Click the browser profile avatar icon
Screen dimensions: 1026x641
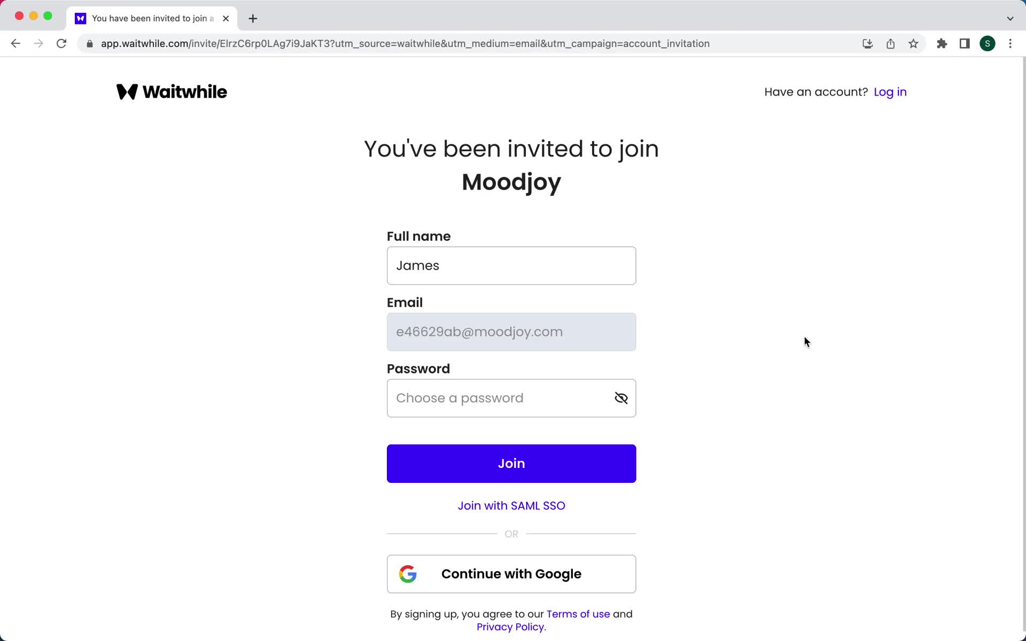pyautogui.click(x=988, y=44)
